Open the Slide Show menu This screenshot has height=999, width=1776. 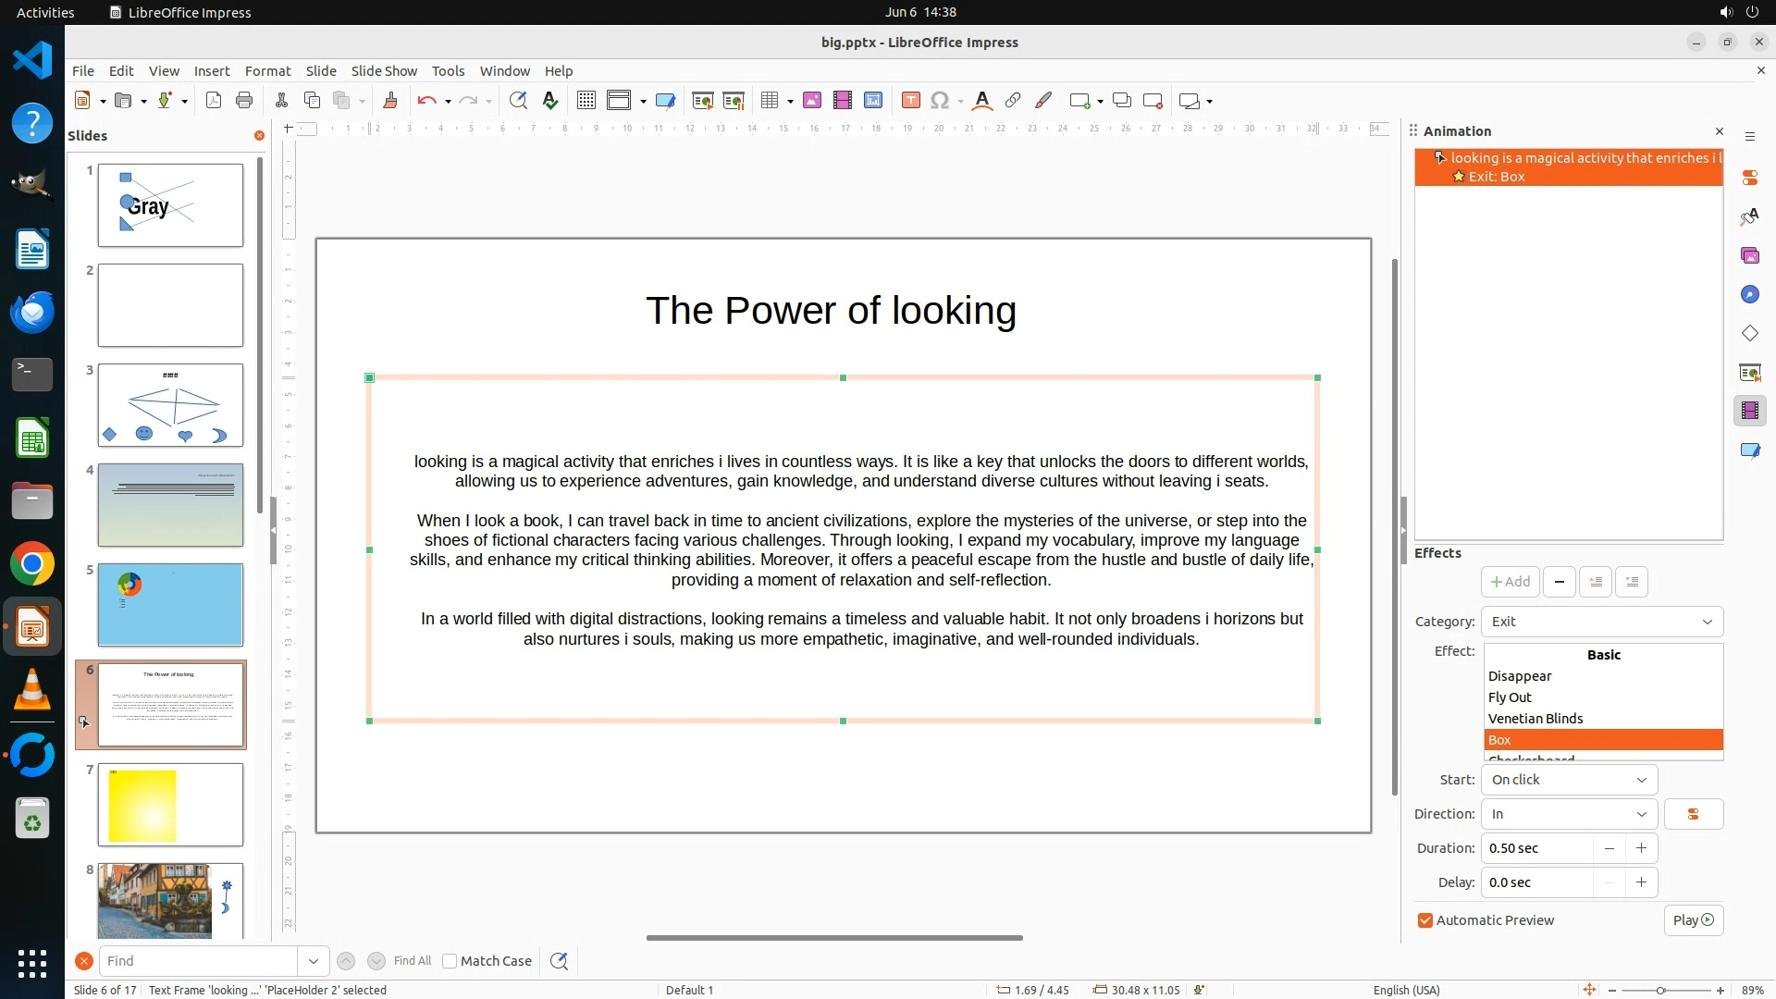(384, 70)
